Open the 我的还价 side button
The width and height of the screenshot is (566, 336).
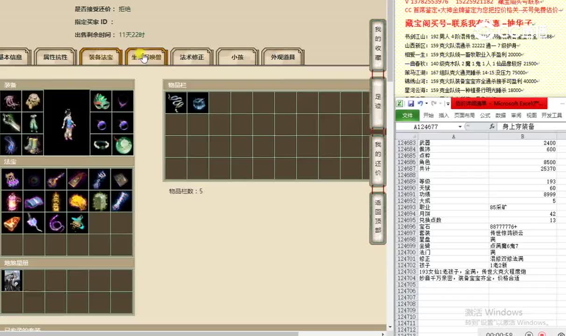[x=378, y=160]
